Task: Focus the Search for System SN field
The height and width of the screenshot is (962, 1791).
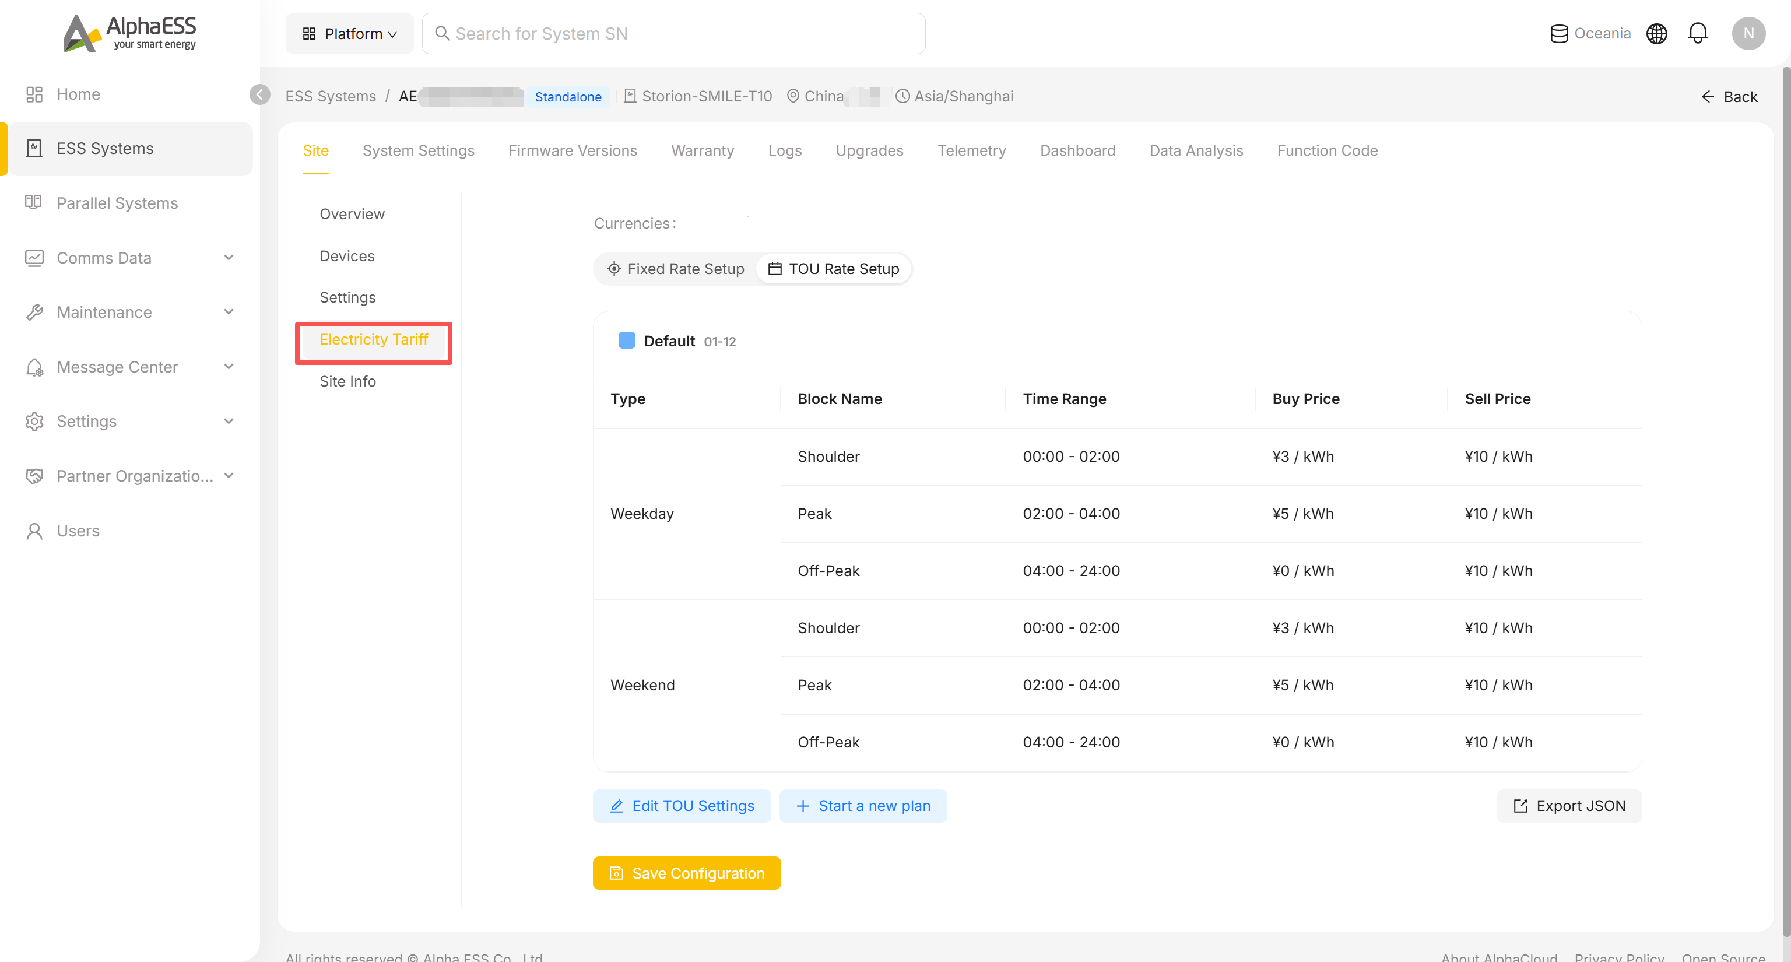Action: point(673,33)
